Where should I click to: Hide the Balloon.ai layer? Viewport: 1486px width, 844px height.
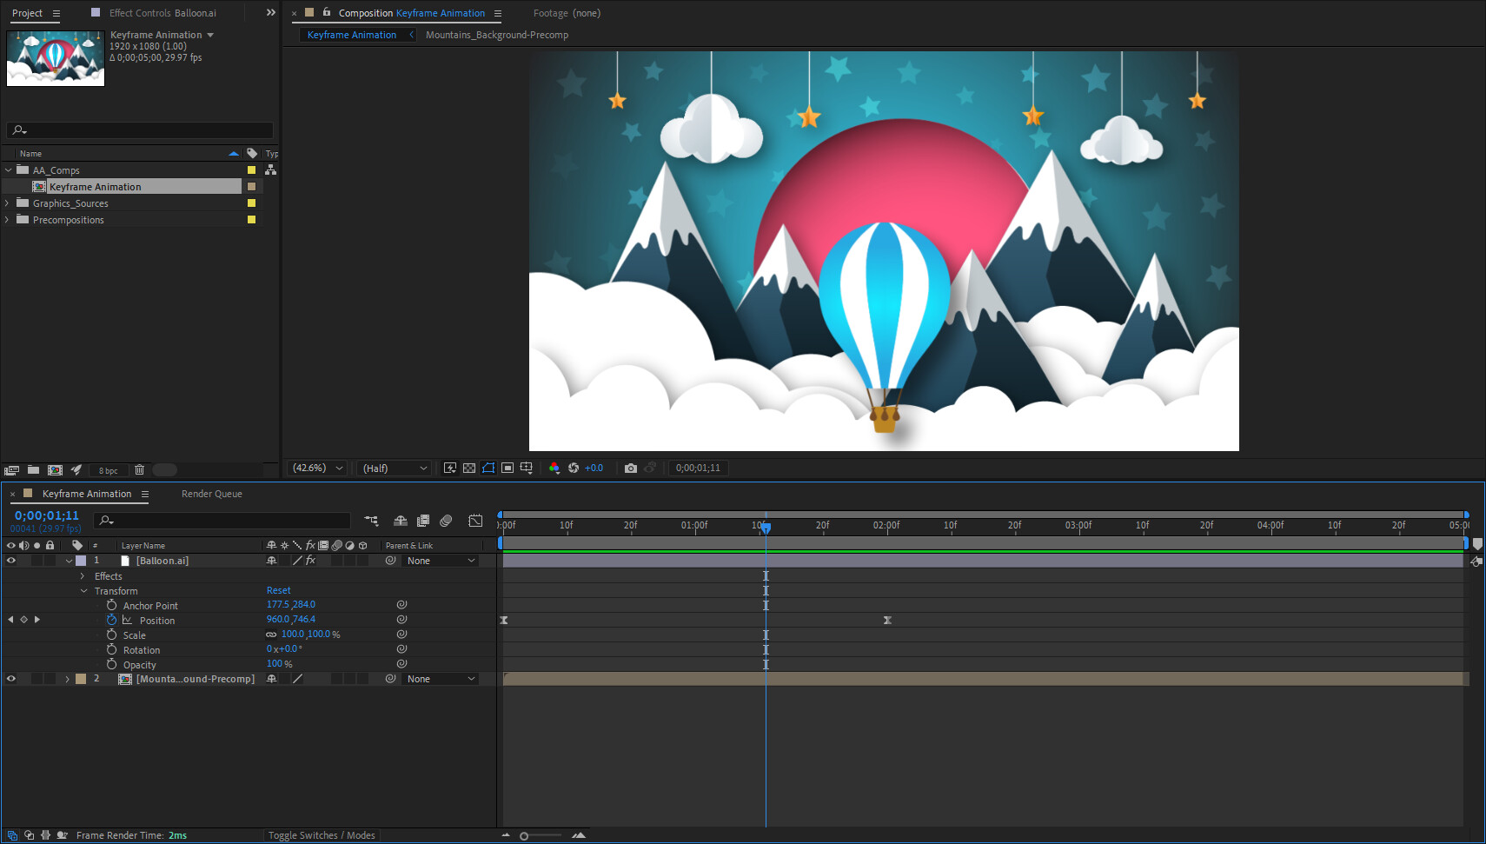(x=11, y=561)
